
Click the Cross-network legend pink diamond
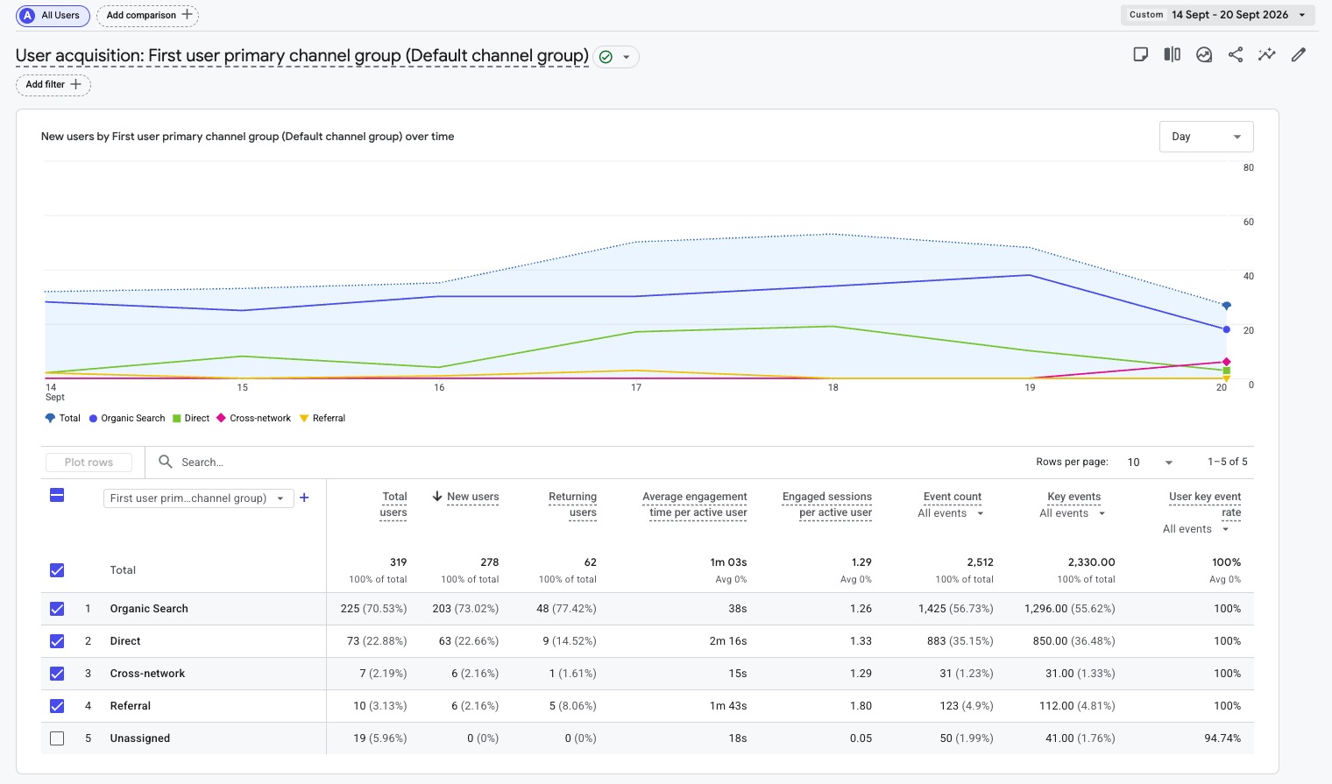point(221,419)
